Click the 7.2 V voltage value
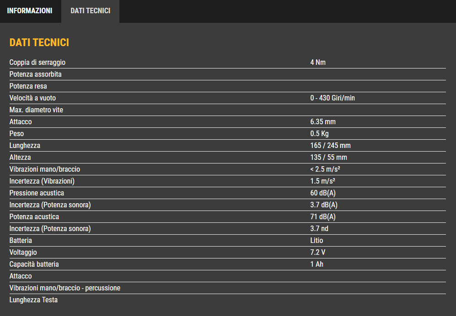 pyautogui.click(x=317, y=253)
